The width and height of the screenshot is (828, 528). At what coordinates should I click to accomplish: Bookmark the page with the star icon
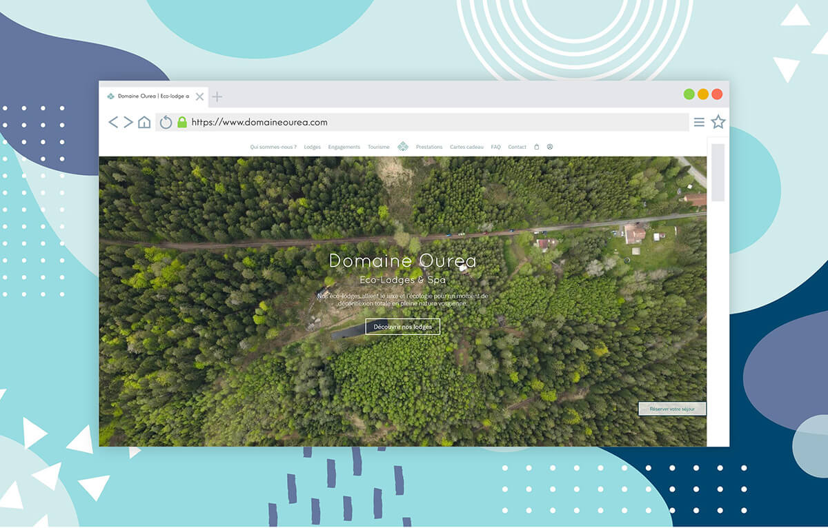click(x=718, y=122)
